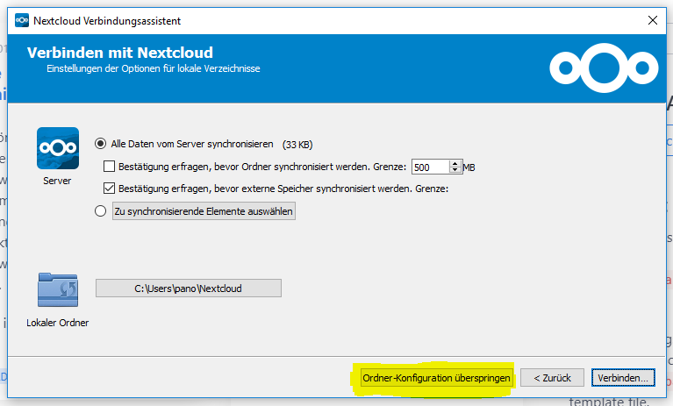
Task: Enable confirmation before Ordner are synchronized checkbox
Action: coord(110,167)
